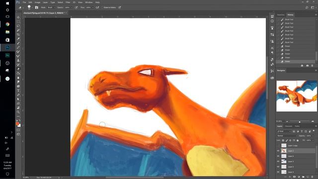Screen dimensions: 318x179
Task: Open the eraser Mode dropdown
Action: (52, 7)
